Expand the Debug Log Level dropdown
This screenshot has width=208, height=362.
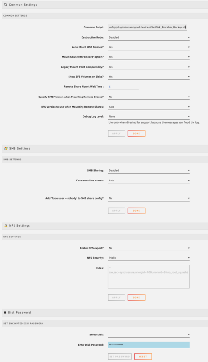pyautogui.click(x=149, y=117)
